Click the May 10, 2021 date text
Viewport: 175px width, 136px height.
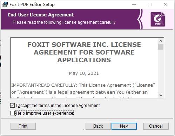click(x=84, y=73)
